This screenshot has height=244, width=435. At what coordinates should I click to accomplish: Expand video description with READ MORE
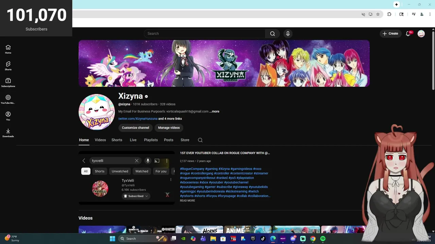point(188,201)
